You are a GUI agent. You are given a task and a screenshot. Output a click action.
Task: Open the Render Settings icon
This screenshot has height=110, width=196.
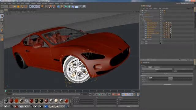pyautogui.click(x=54, y=6)
